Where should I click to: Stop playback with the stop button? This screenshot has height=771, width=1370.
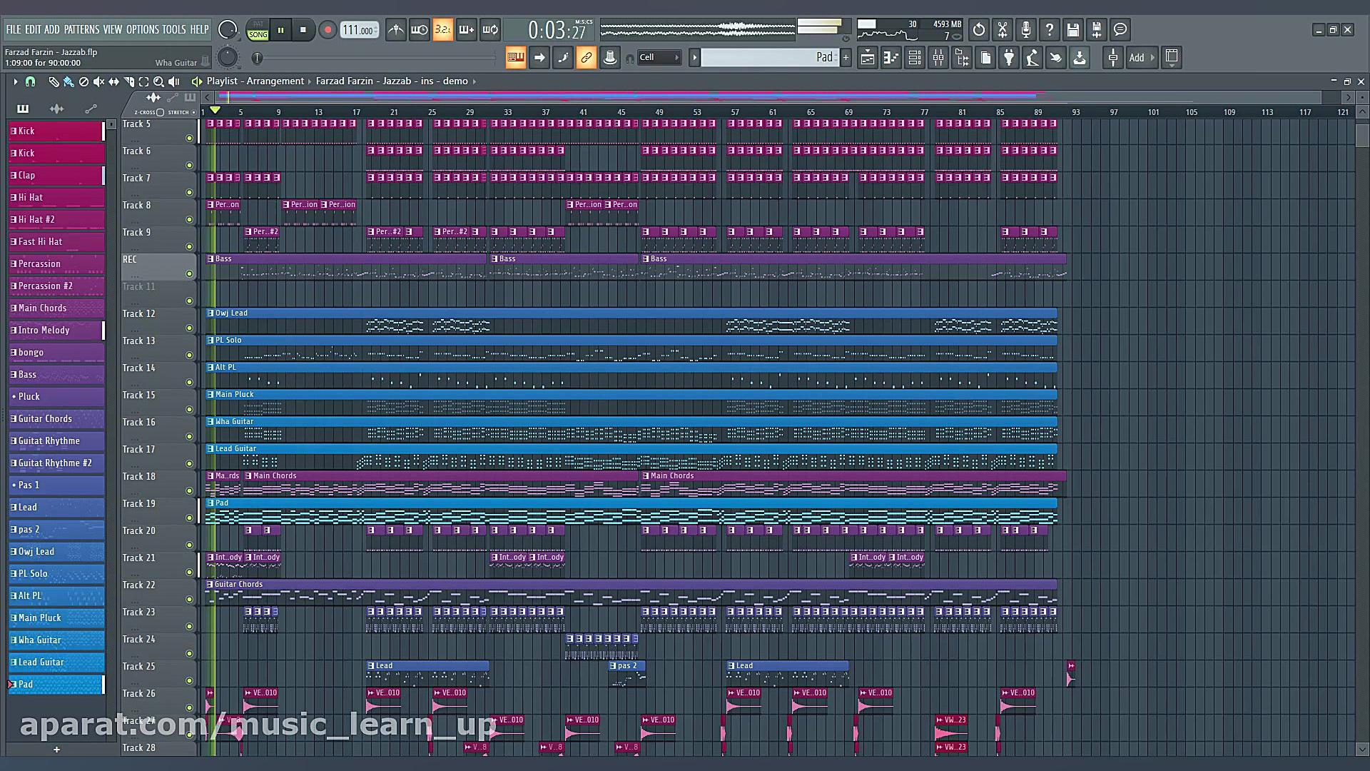point(303,30)
